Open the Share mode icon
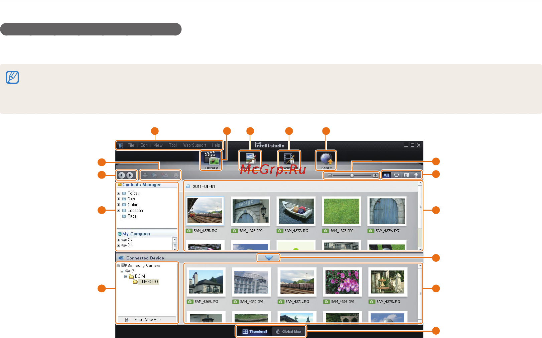Viewport: 542px width, 338px height. point(326,160)
